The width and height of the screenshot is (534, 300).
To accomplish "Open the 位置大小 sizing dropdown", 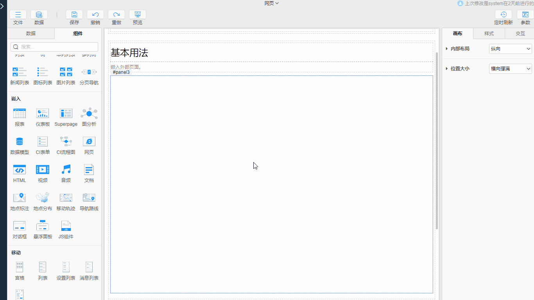I will click(510, 68).
